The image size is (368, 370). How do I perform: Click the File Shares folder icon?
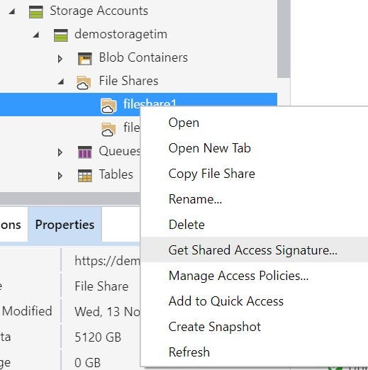[84, 82]
